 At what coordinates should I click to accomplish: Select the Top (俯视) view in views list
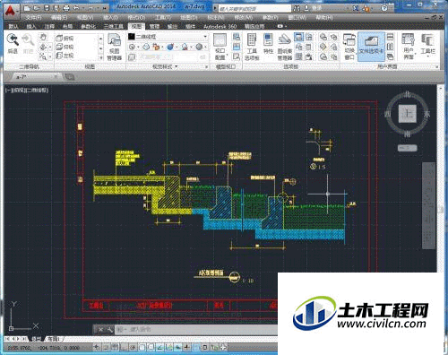click(x=65, y=38)
